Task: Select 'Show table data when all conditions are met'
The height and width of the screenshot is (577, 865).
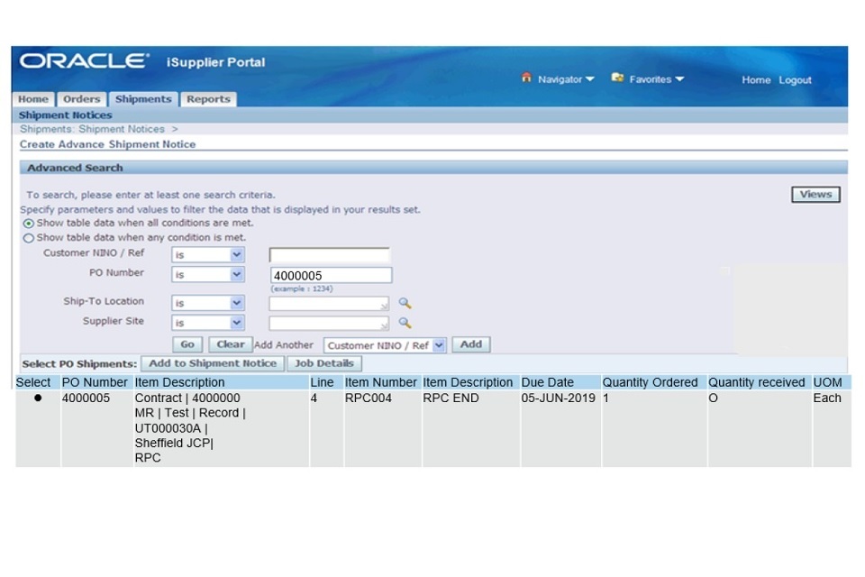Action: [x=29, y=223]
